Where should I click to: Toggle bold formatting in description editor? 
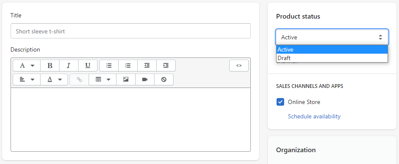coord(50,66)
